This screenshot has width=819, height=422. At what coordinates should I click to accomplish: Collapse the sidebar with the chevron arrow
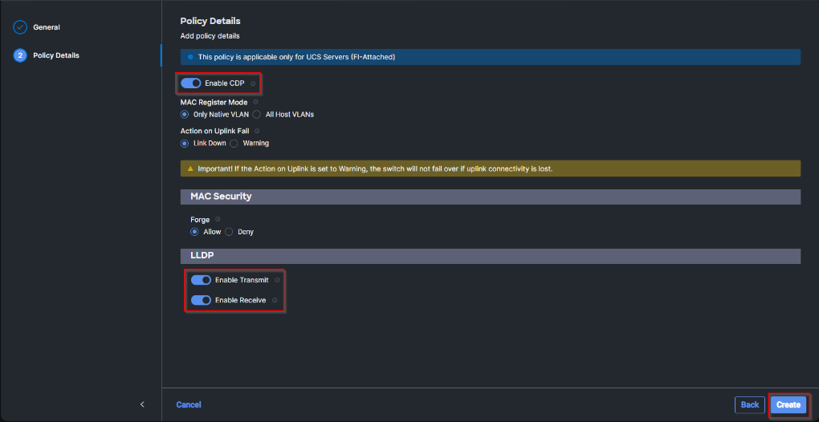tap(142, 404)
